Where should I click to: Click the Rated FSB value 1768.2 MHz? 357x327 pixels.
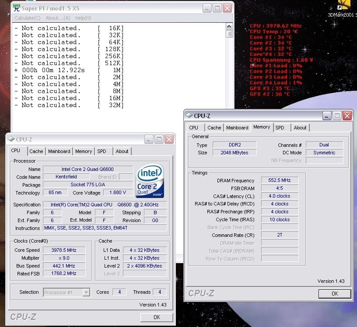pyautogui.click(x=64, y=273)
